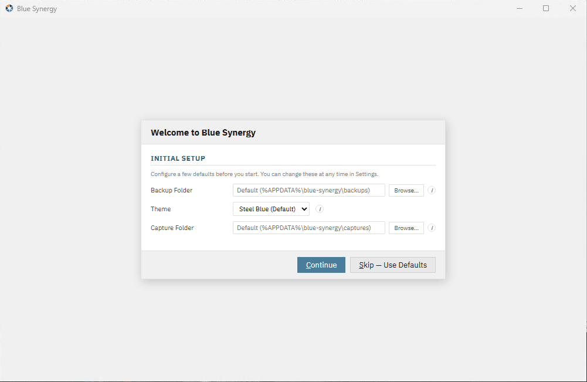Browse for a Backup Folder location
The image size is (587, 382).
[x=406, y=190]
